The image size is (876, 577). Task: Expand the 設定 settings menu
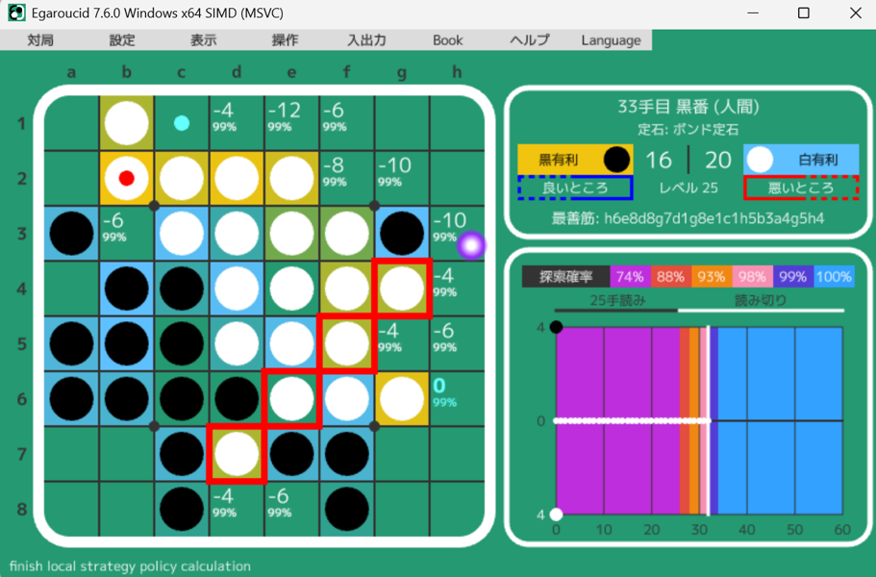click(122, 40)
